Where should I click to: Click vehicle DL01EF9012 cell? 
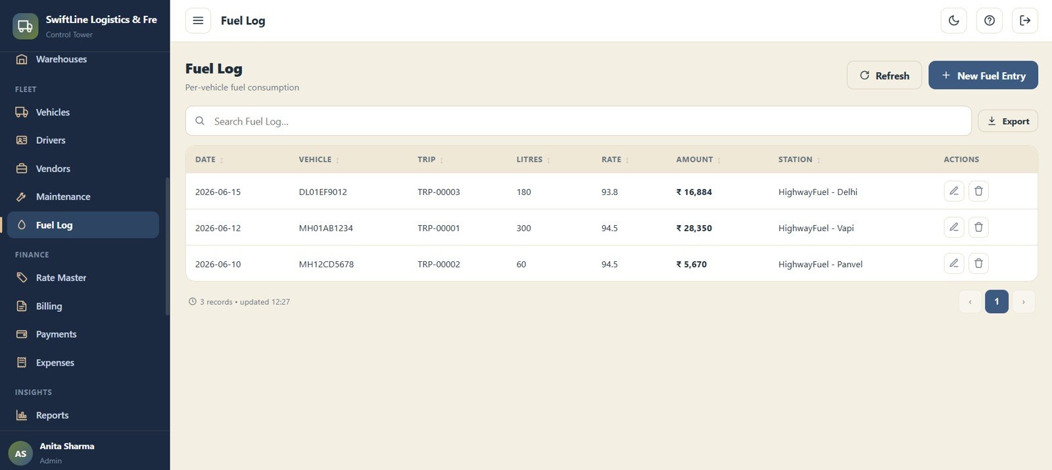pyautogui.click(x=323, y=192)
